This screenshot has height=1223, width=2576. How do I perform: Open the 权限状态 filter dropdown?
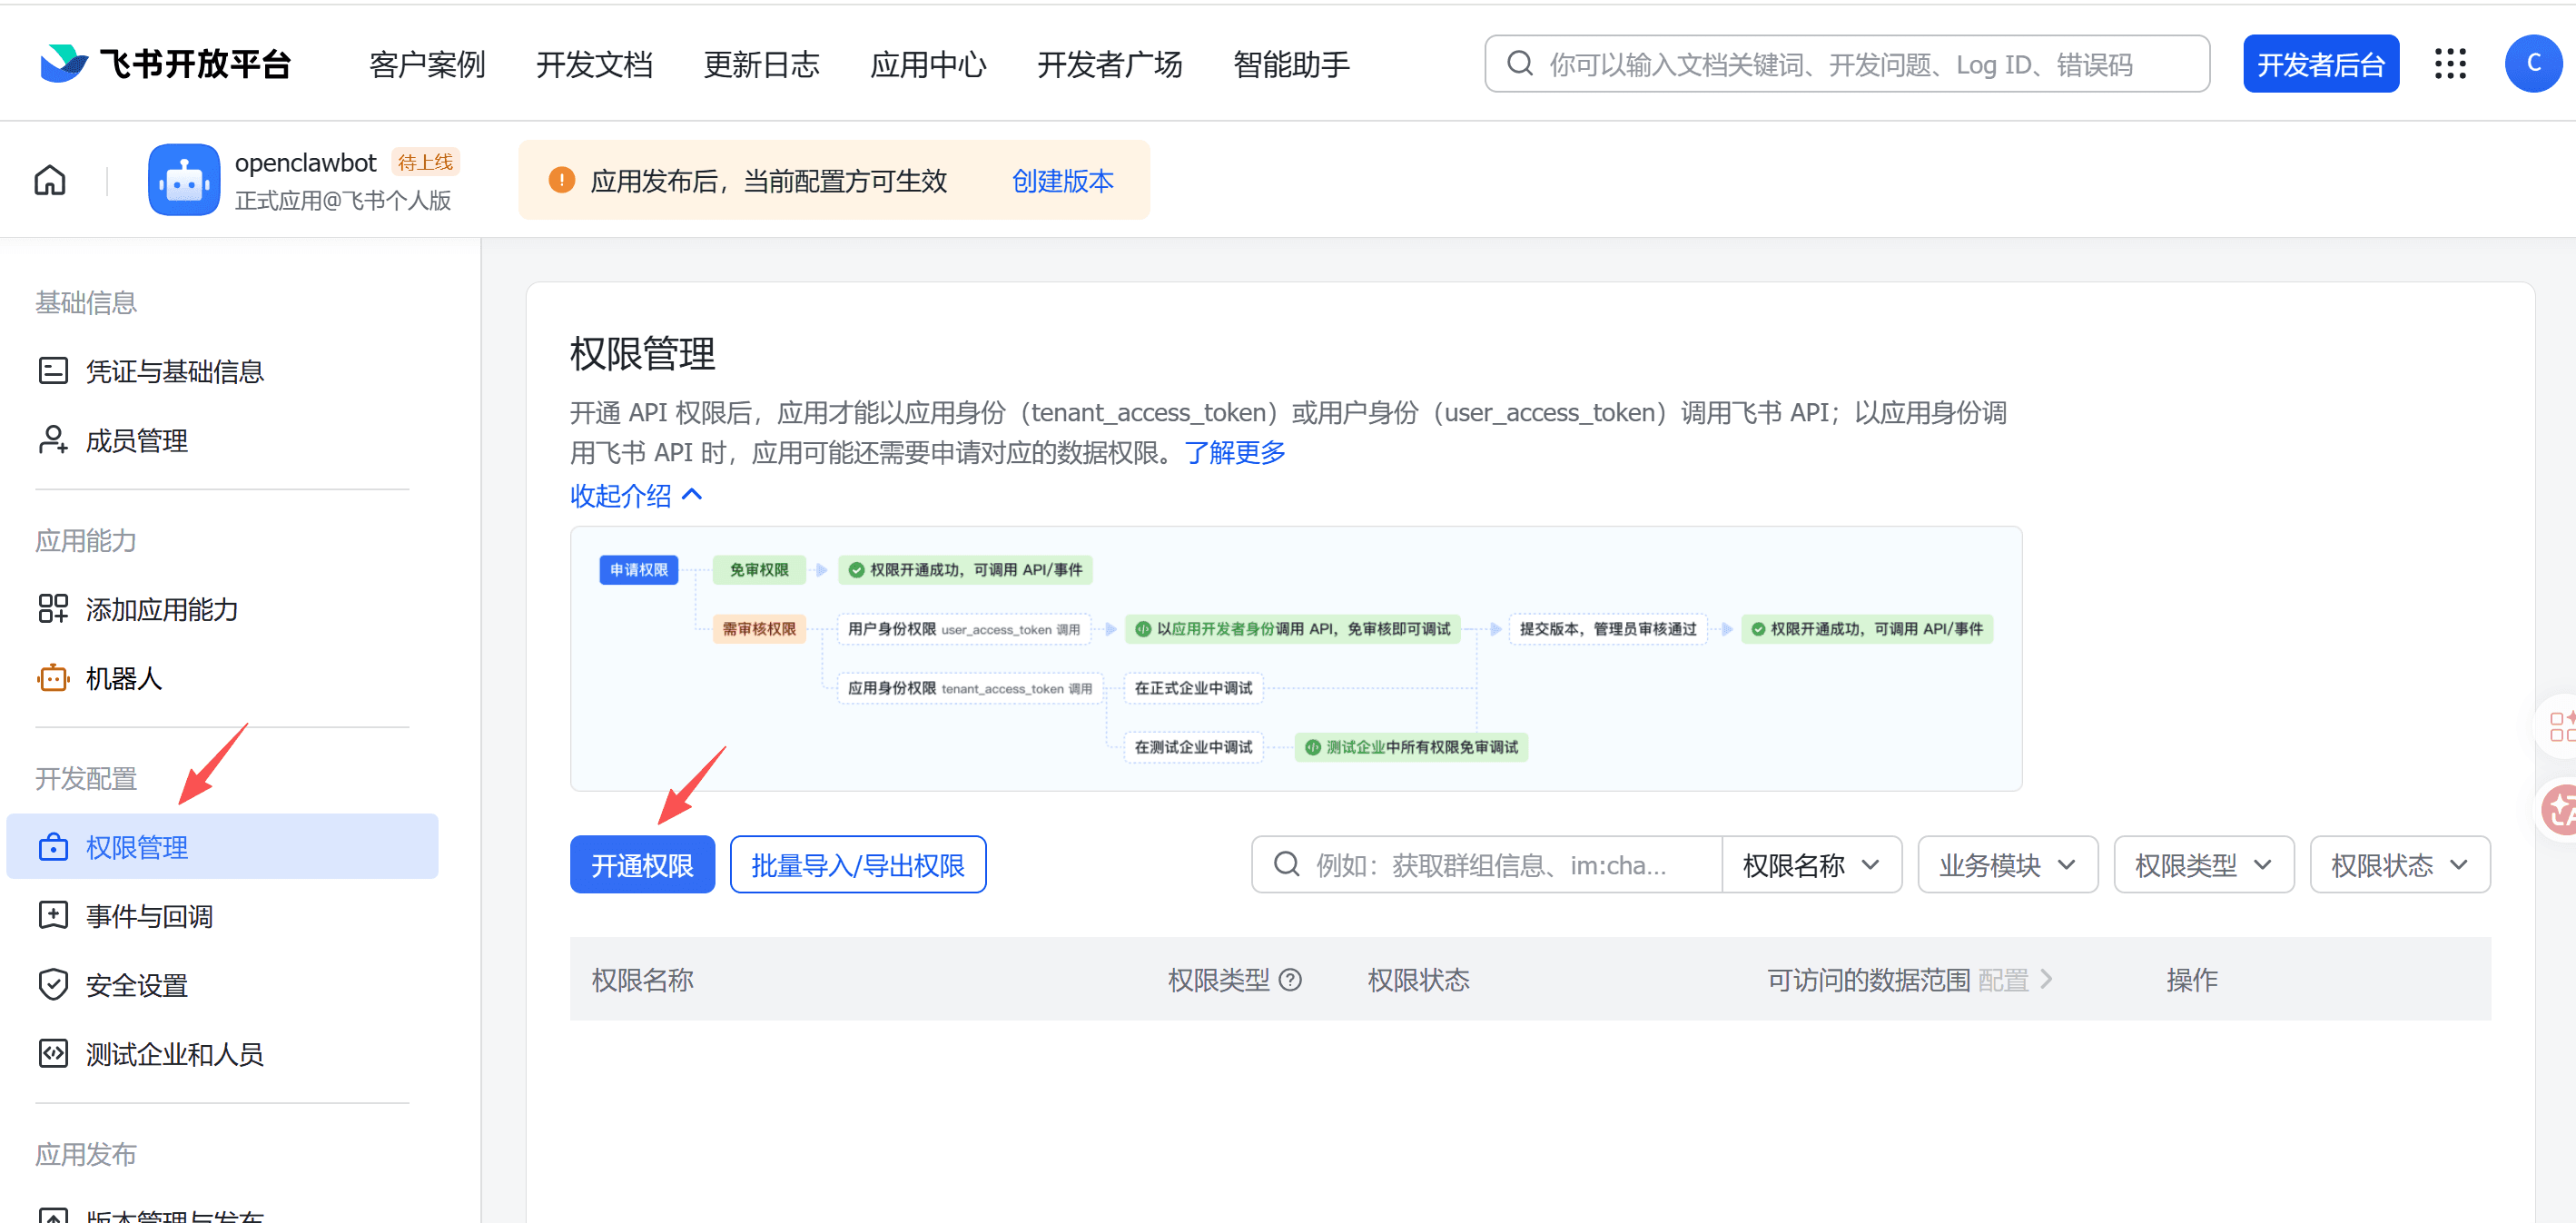pyautogui.click(x=2398, y=865)
